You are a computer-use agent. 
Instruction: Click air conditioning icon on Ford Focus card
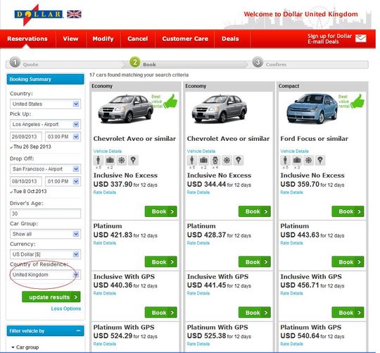[308, 161]
